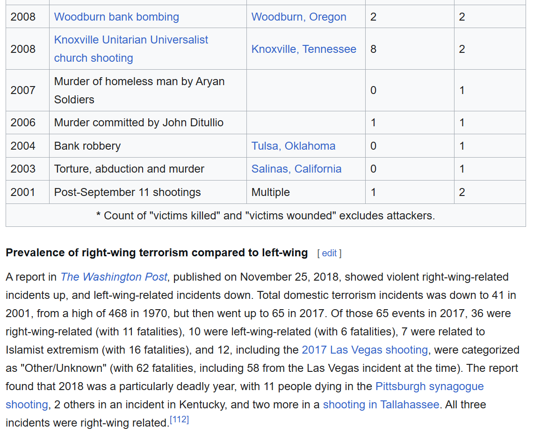The width and height of the screenshot is (534, 442).
Task: Click the Multiple location cell
Action: click(x=271, y=192)
